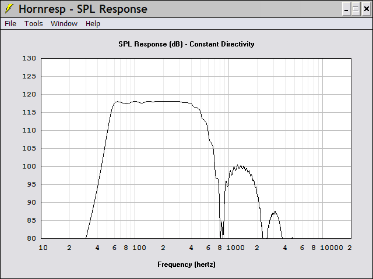Click the 105 dB axis label

point(29,148)
